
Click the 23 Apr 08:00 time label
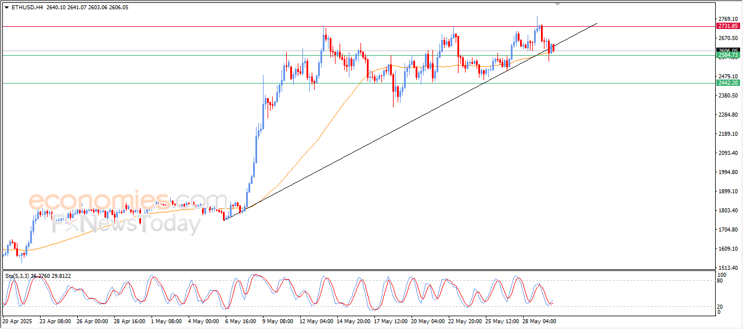55,321
